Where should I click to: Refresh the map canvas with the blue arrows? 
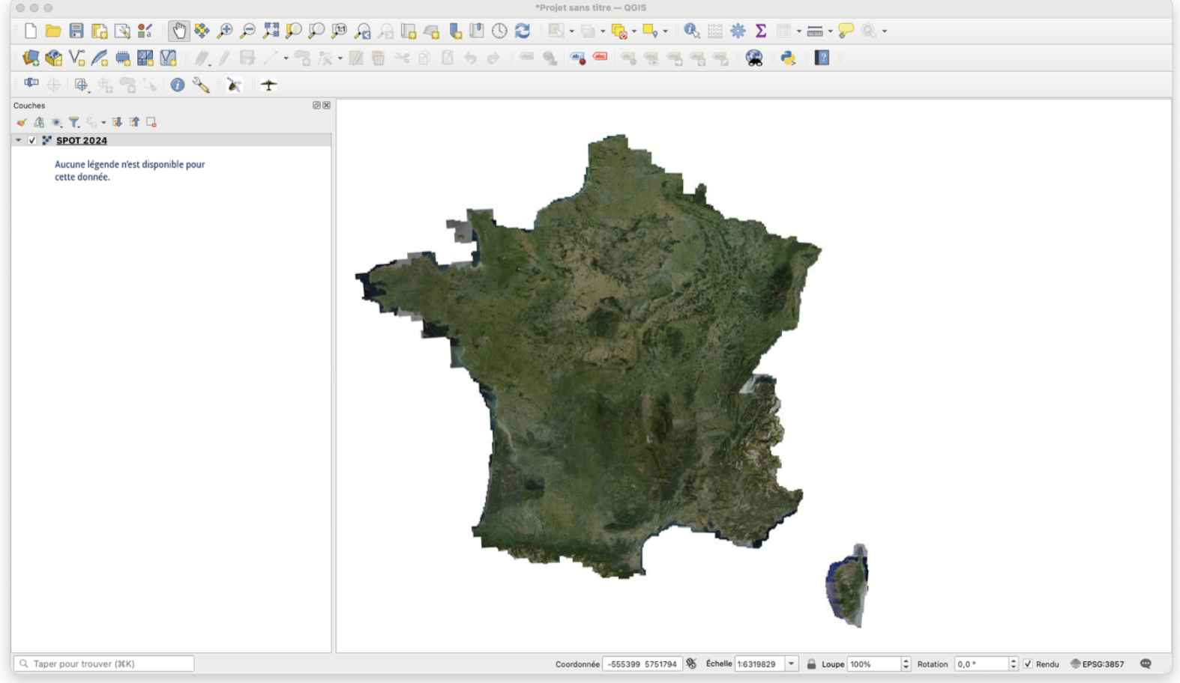[523, 31]
